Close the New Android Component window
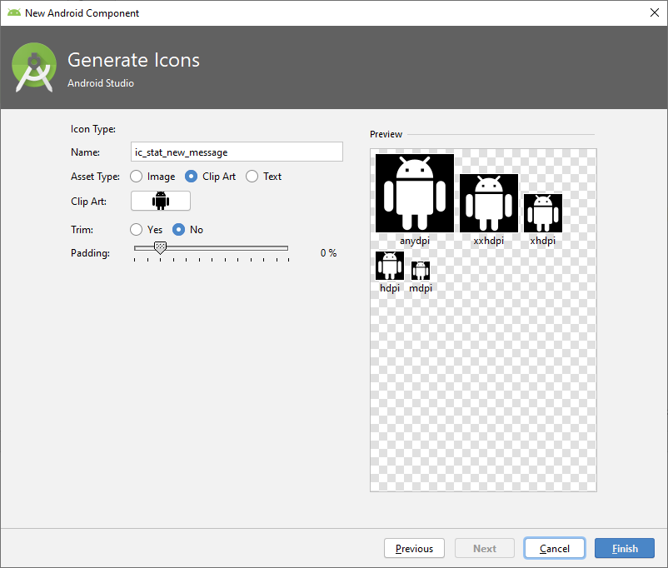The width and height of the screenshot is (668, 568). [x=654, y=13]
